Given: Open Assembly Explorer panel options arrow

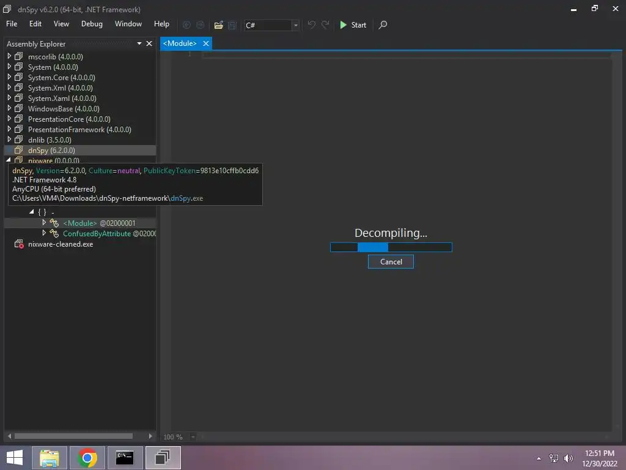Looking at the screenshot, I should 139,43.
